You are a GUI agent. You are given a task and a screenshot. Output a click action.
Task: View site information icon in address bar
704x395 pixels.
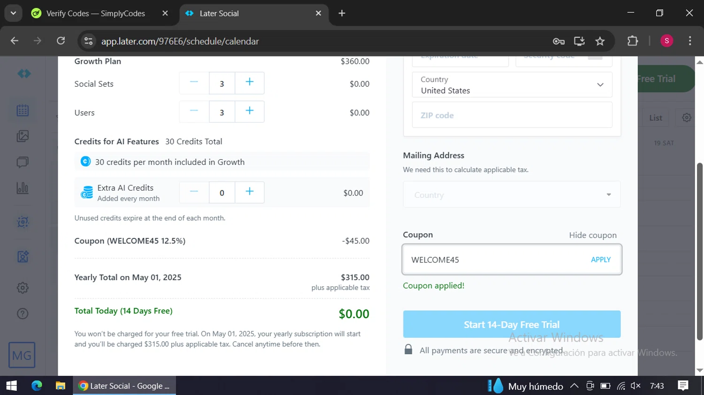coord(88,41)
